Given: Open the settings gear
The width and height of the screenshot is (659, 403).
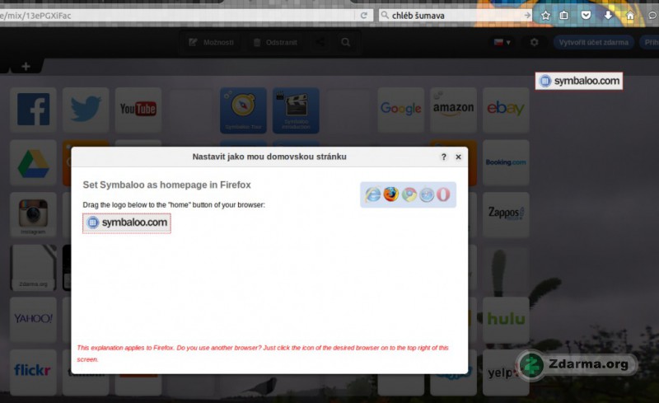Looking at the screenshot, I should tap(534, 43).
